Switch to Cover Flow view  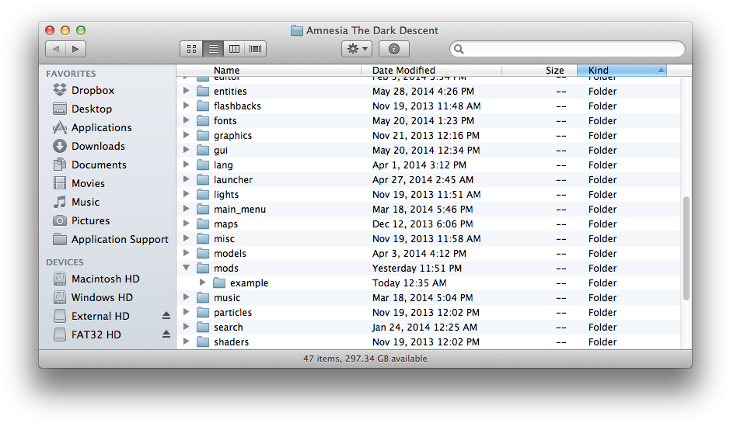(255, 49)
